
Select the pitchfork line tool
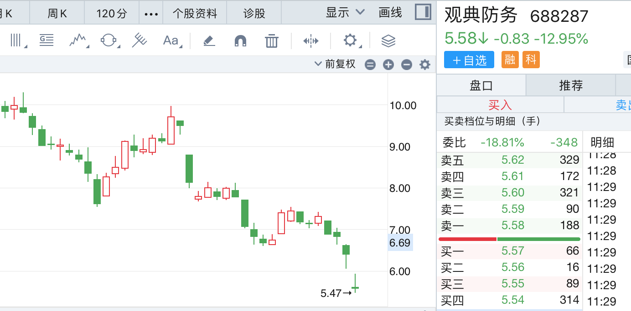(x=139, y=41)
